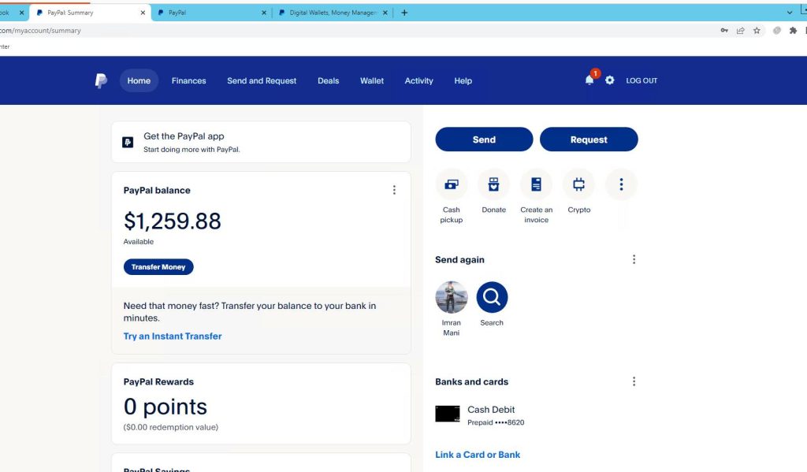807x472 pixels.
Task: Open Banks and cards options menu
Action: click(x=634, y=381)
